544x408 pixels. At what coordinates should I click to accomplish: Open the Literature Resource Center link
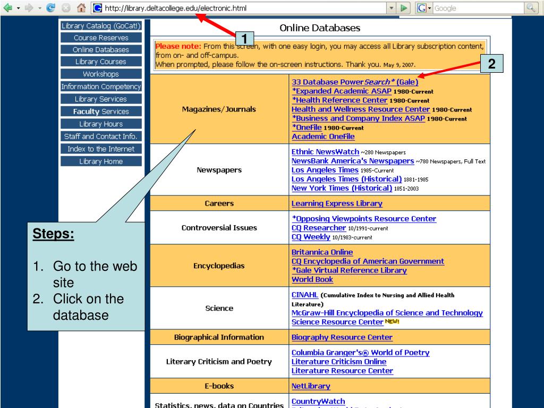[343, 370]
